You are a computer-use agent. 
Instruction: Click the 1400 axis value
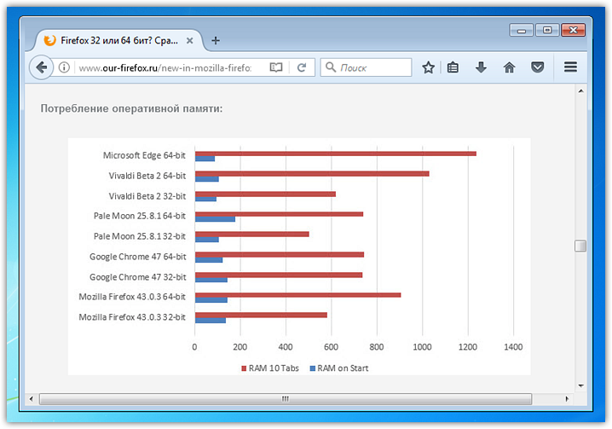(513, 347)
